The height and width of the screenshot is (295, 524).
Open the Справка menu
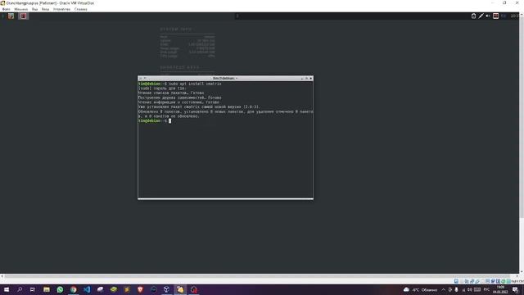pyautogui.click(x=81, y=9)
